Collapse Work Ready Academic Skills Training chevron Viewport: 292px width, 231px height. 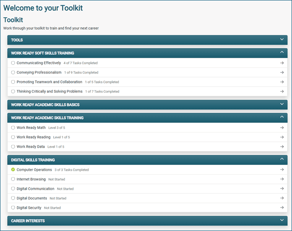(x=282, y=117)
